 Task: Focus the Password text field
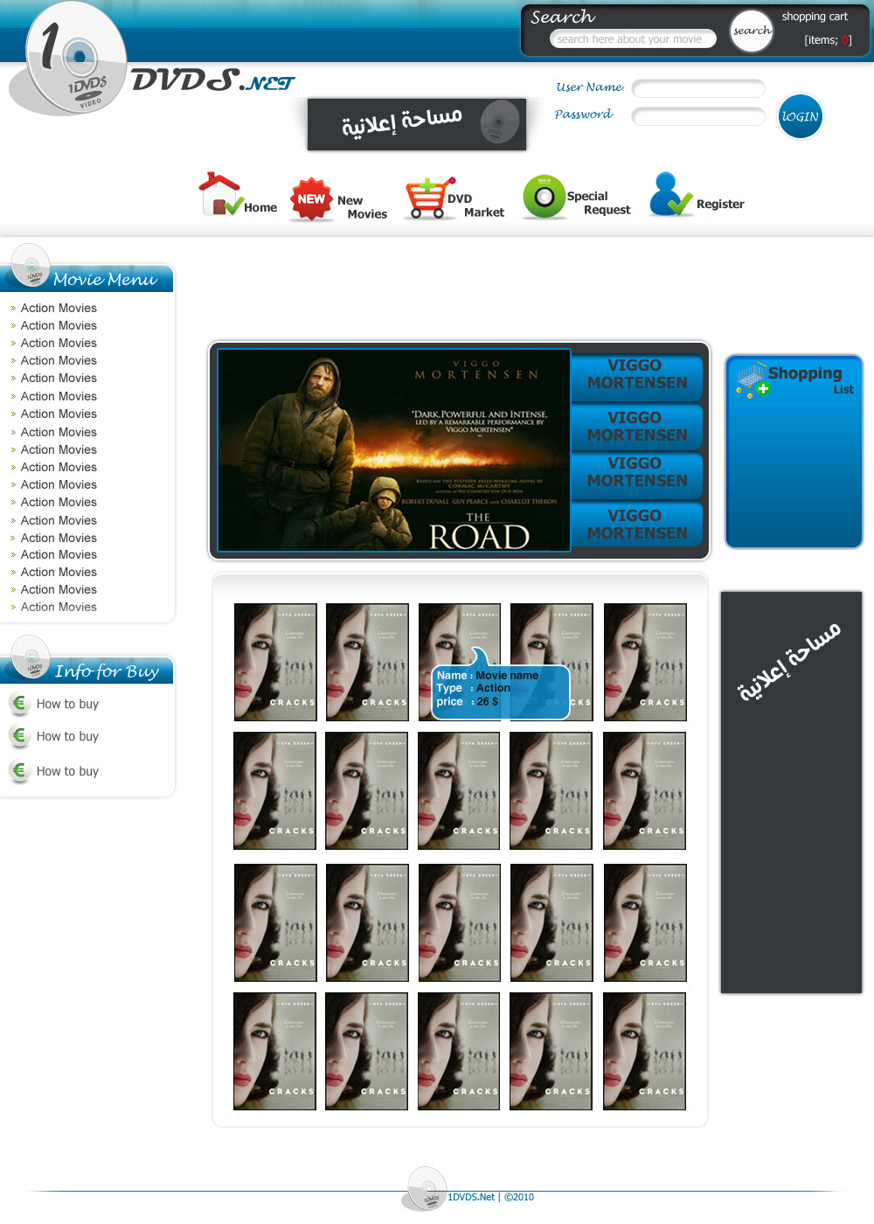pos(698,116)
